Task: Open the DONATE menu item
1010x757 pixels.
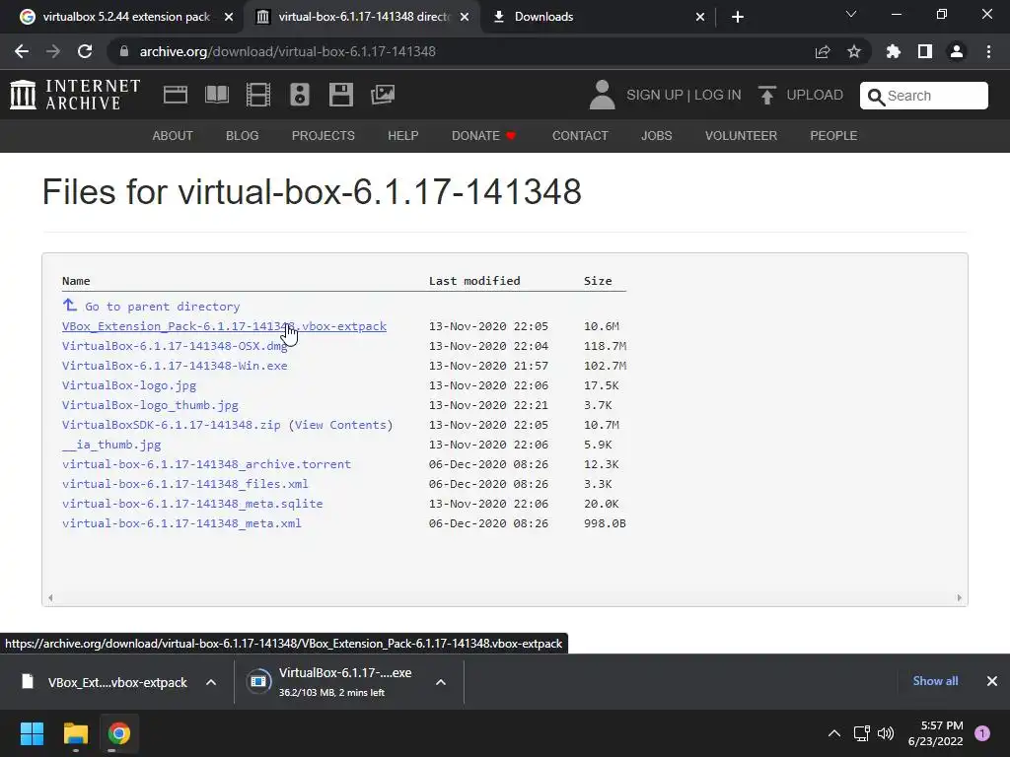Action: (x=483, y=136)
